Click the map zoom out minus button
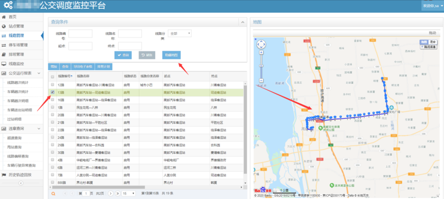Image resolution: width=444 pixels, height=199 pixels. pyautogui.click(x=261, y=80)
